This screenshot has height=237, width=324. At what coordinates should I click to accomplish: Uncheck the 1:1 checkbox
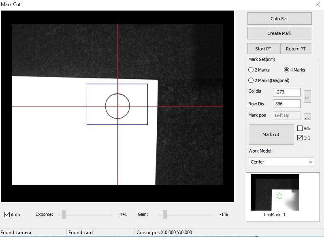(x=300, y=138)
